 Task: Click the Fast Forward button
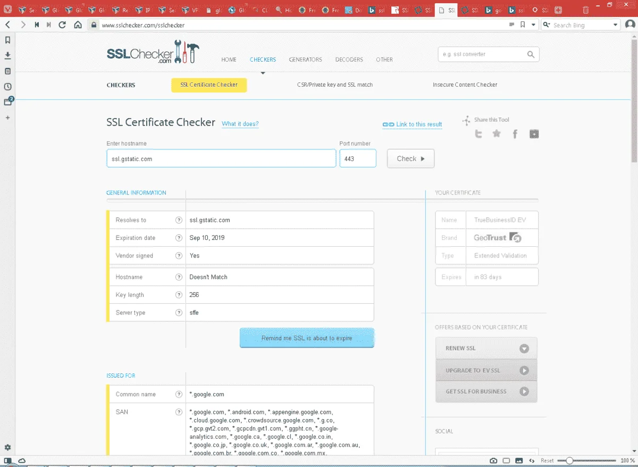49,24
